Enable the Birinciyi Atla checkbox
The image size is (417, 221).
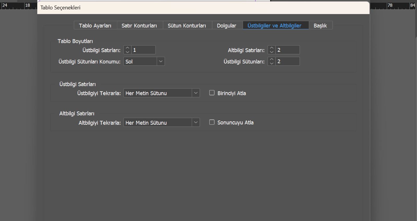pos(212,93)
